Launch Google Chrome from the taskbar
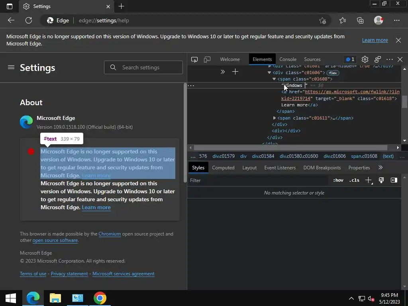Screen dimensions: 408x306 pos(100,298)
